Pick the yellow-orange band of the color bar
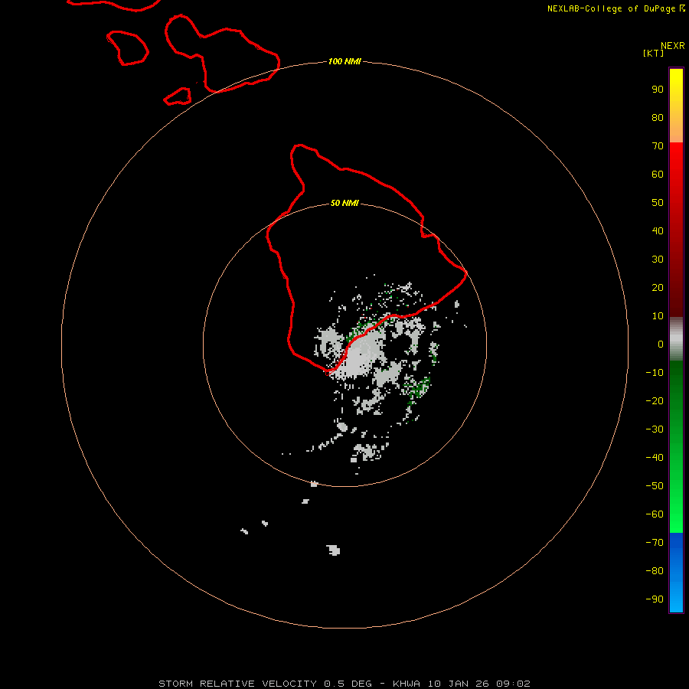Screen dimensions: 689x689 [x=676, y=106]
